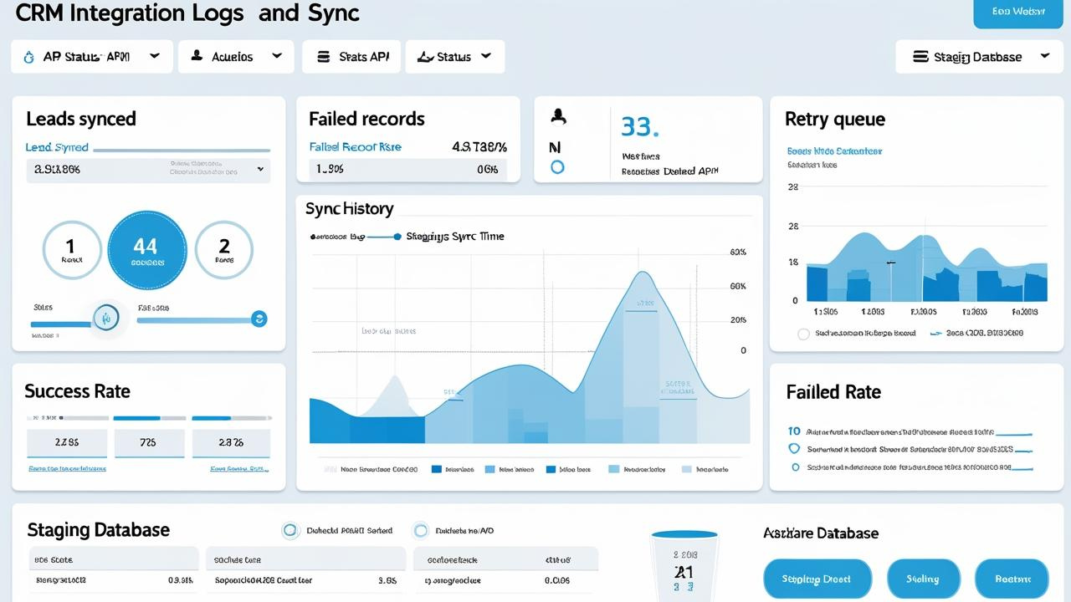Click the round refresh icon on the right slider
1071x602 pixels.
(259, 319)
